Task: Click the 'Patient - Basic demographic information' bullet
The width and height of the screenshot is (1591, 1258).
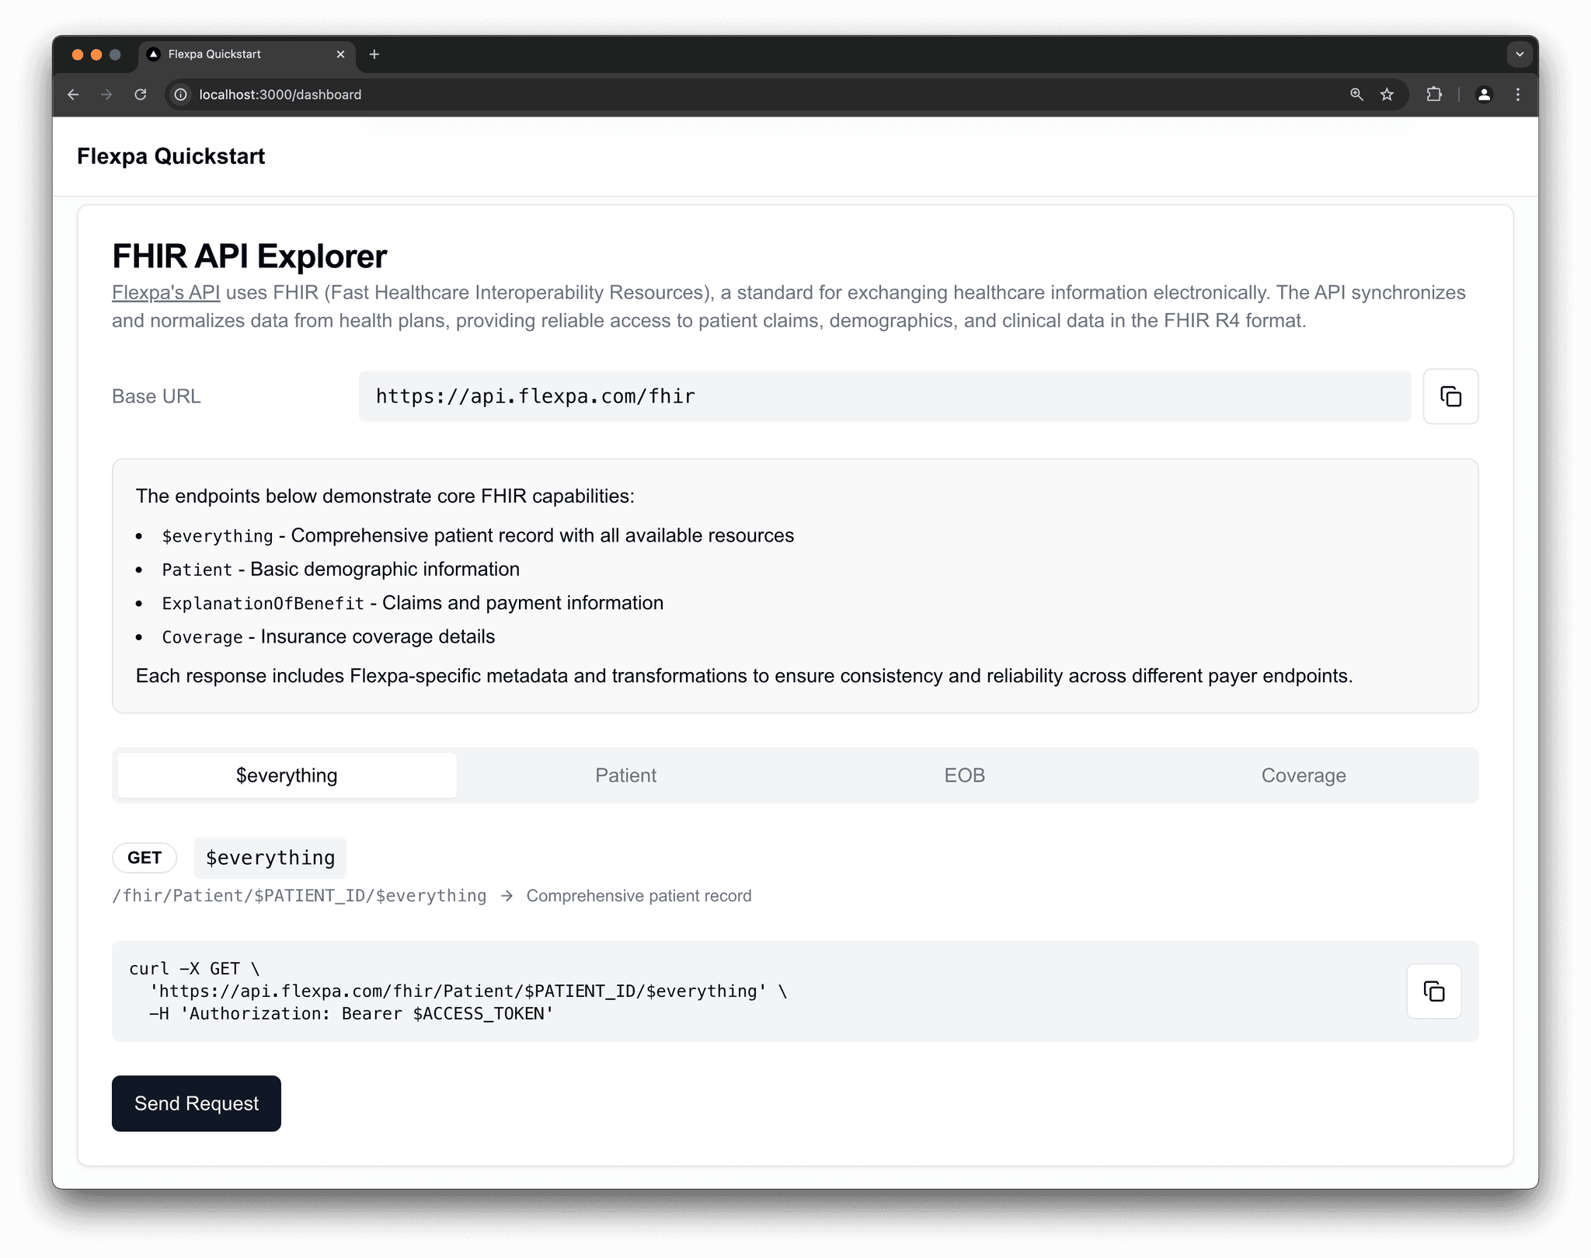Action: pos(340,570)
